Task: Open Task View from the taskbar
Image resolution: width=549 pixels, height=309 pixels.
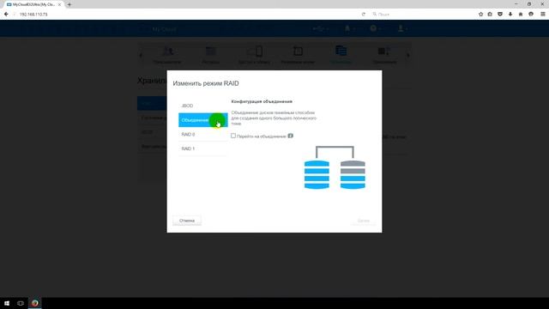Action: pos(21,303)
